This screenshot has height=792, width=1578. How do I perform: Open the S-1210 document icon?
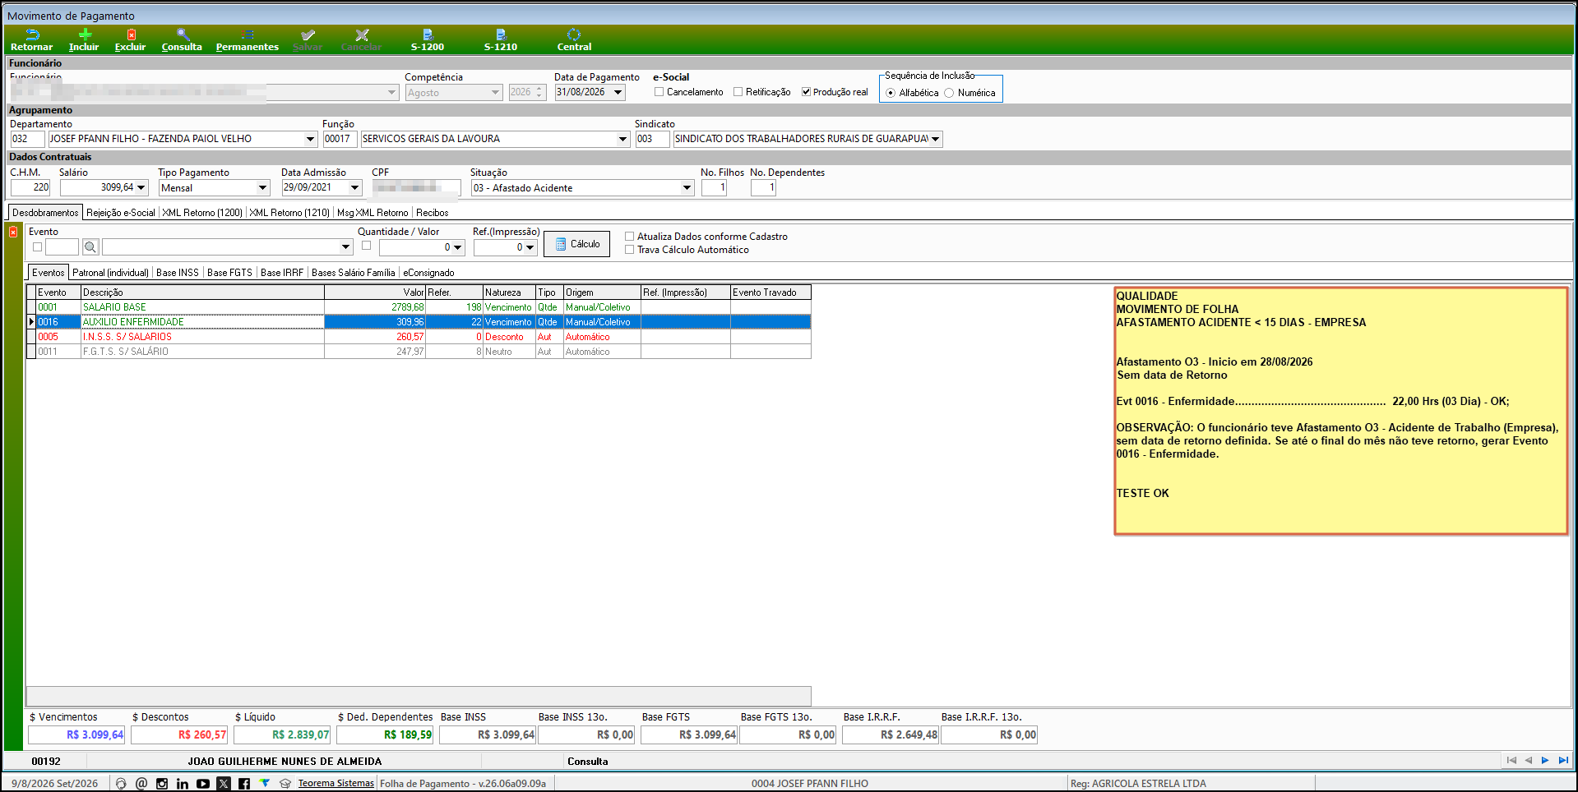(501, 35)
